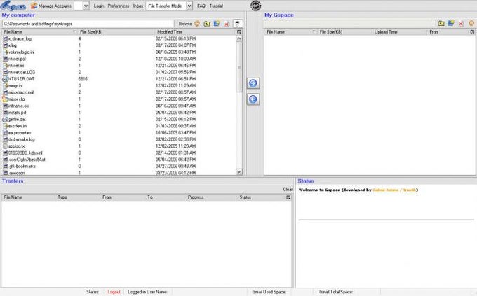This screenshot has width=477, height=296.
Task: Click the NTUSER.DAT file icon
Action: pyautogui.click(x=5, y=79)
